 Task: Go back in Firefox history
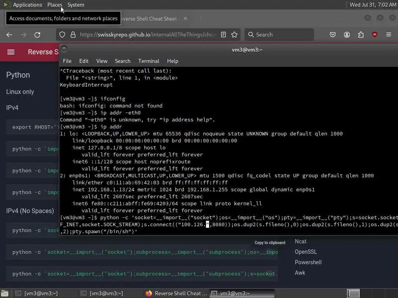click(x=9, y=35)
